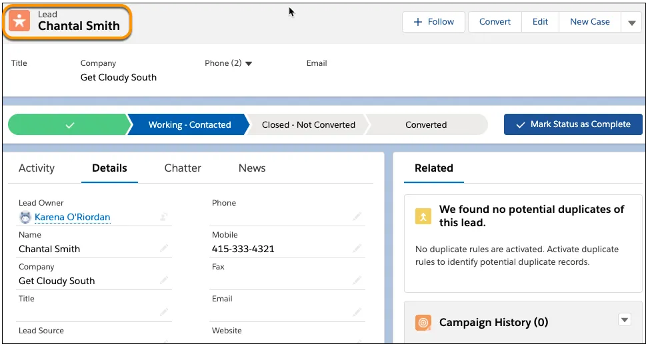
Task: Edit Mobile field via pencil icon
Action: (x=357, y=248)
